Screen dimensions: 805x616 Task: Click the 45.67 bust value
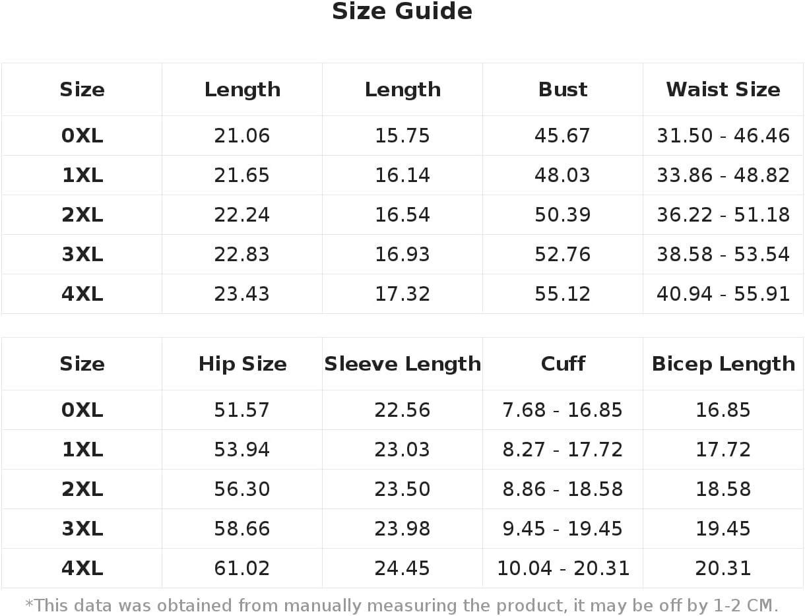tap(563, 136)
